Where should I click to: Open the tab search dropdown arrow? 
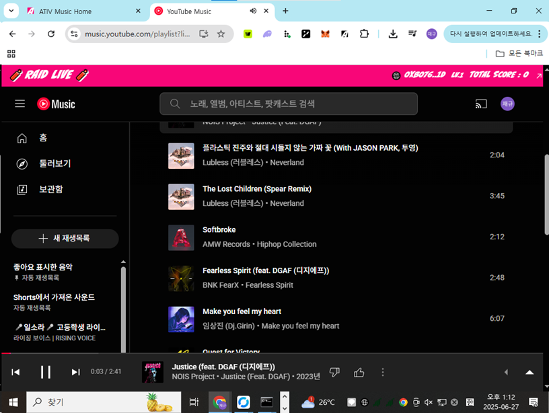click(x=11, y=11)
